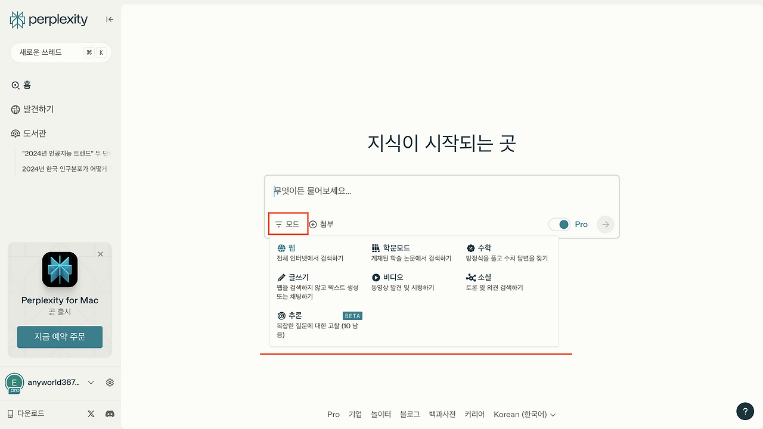Open the Discord link
The image size is (763, 429).
point(110,414)
